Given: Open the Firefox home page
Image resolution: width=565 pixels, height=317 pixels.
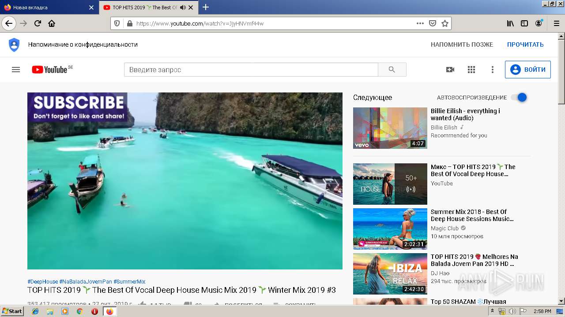Looking at the screenshot, I should [x=52, y=23].
